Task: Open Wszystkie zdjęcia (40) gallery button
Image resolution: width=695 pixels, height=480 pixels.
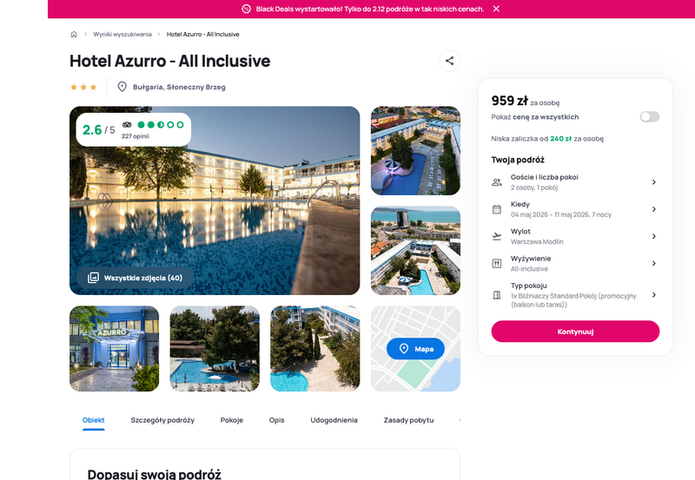Action: pyautogui.click(x=136, y=278)
